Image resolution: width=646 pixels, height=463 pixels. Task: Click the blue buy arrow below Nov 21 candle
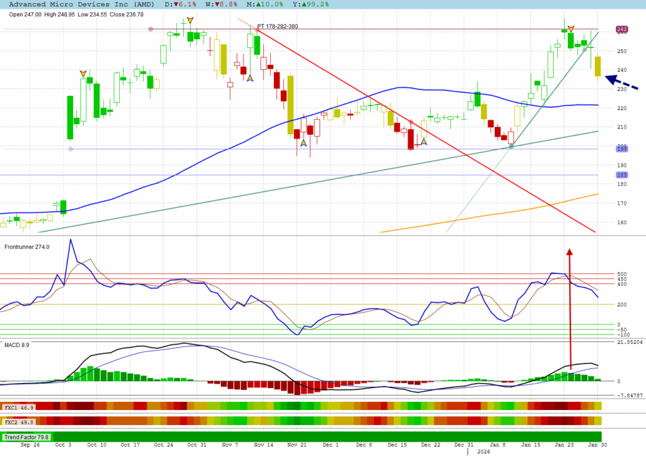tap(303, 143)
